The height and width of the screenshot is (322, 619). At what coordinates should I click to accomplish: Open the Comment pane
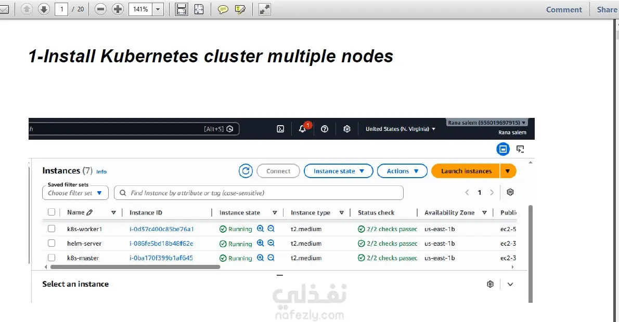(x=564, y=9)
